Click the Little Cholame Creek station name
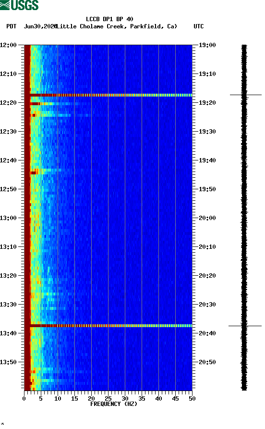The height and width of the screenshot is (429, 265). [117, 26]
